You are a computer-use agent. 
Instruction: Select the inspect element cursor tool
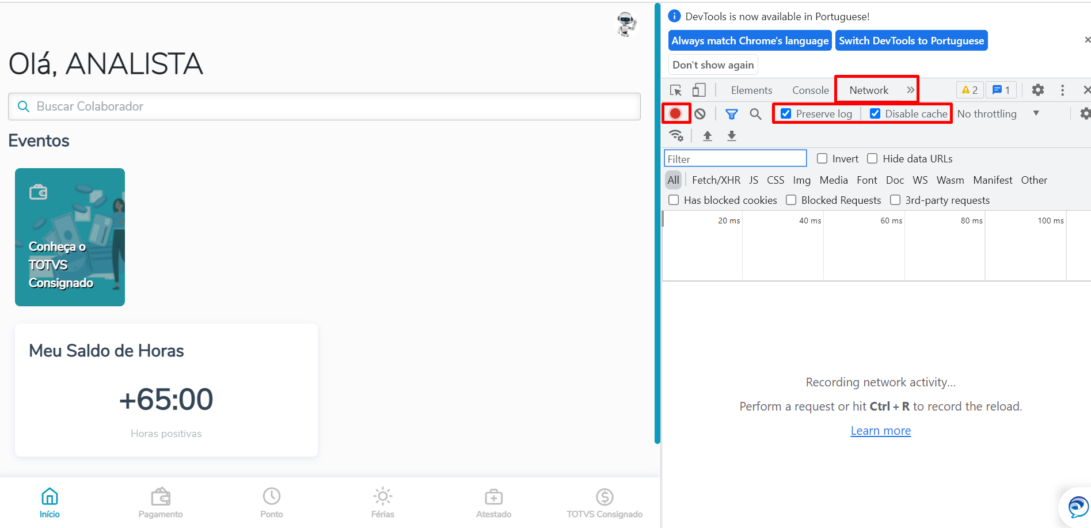click(x=676, y=90)
